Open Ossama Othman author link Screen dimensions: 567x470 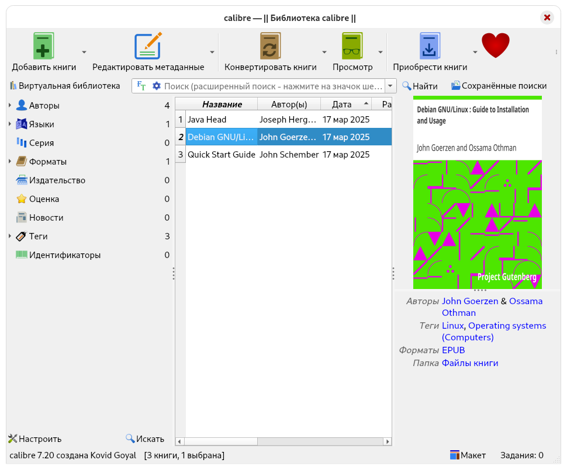(x=525, y=301)
